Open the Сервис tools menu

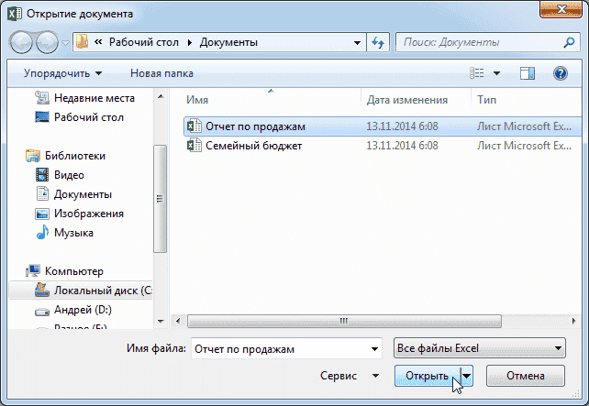(x=350, y=376)
